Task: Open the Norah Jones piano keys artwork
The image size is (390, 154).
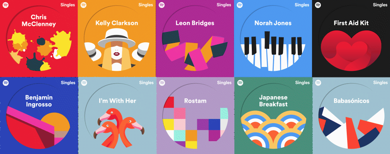Action: click(x=273, y=51)
